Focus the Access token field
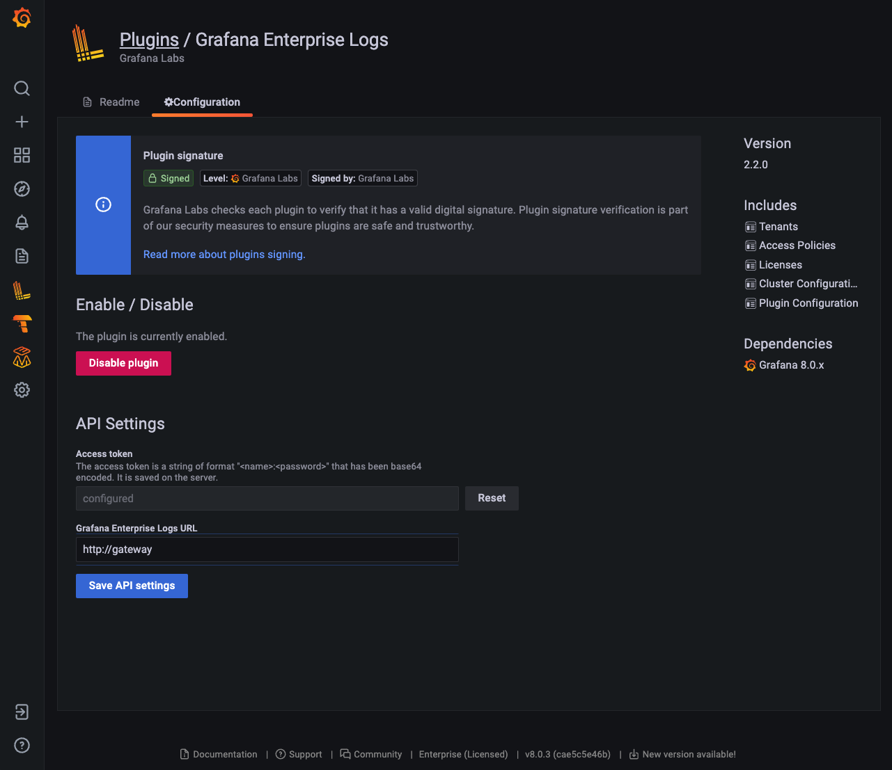This screenshot has height=770, width=892. pyautogui.click(x=267, y=499)
